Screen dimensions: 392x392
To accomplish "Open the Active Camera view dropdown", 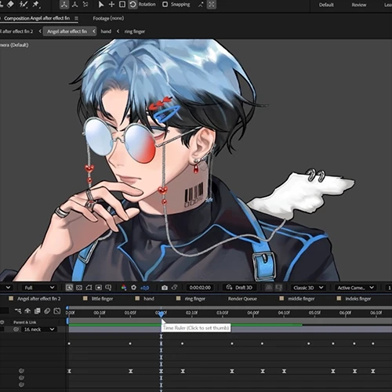I will tap(355, 288).
